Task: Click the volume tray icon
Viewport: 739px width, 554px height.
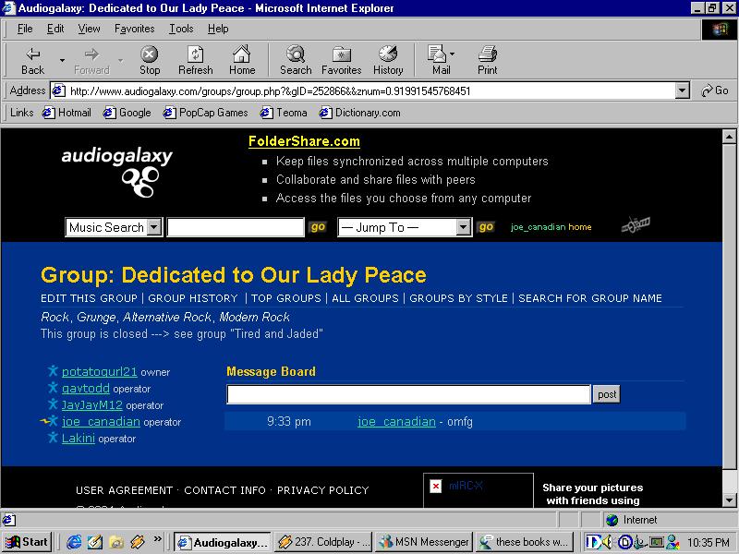Action: (x=608, y=542)
